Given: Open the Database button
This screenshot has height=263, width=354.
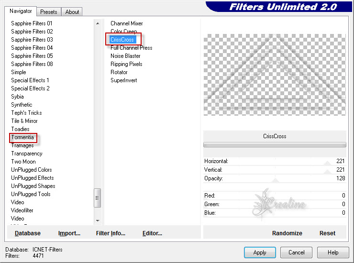Looking at the screenshot, I should 28,233.
